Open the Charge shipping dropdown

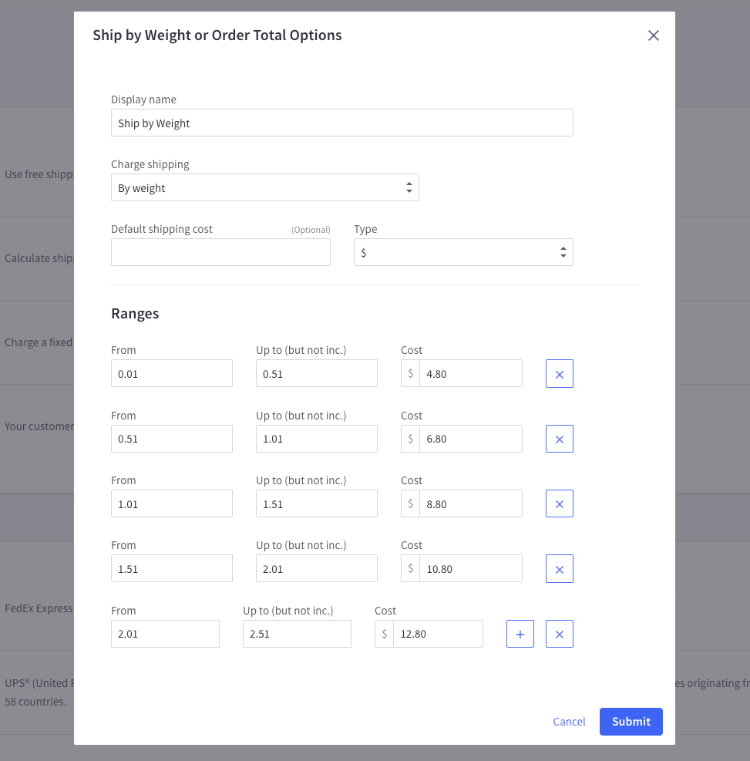265,188
